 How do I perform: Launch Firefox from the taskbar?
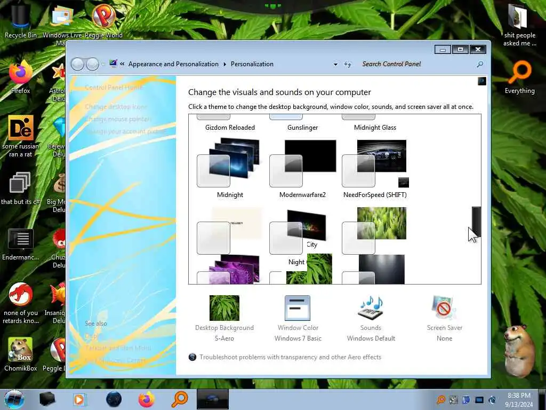pyautogui.click(x=146, y=399)
